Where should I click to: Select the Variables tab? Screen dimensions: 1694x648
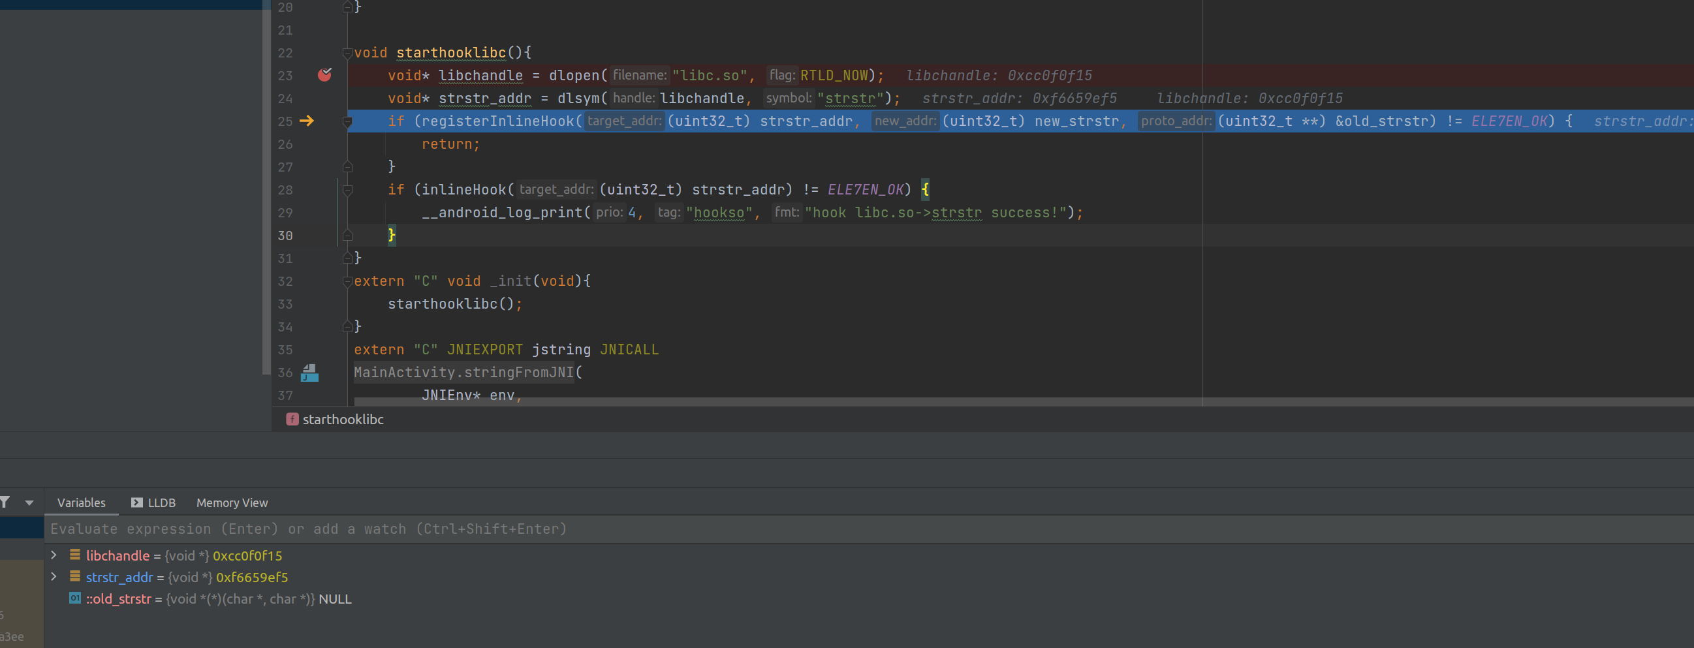pos(81,502)
